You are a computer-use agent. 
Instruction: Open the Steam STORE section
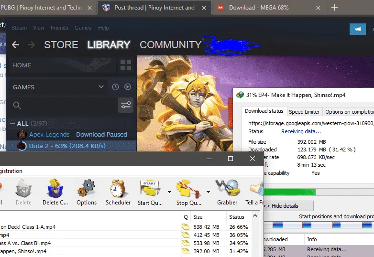[61, 45]
